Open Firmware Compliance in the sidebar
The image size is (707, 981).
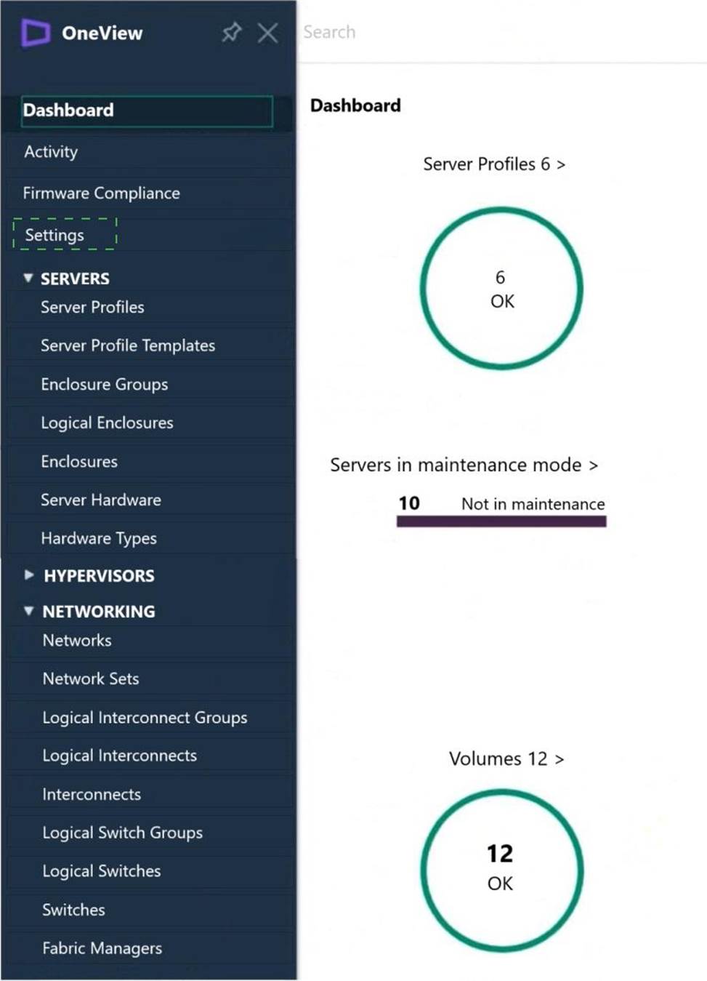tap(101, 193)
